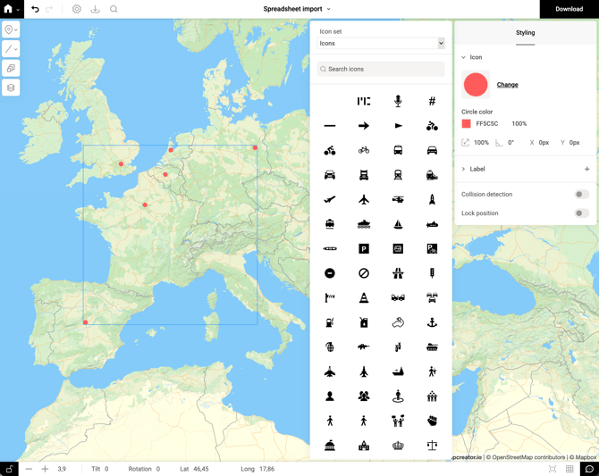Open the circle color swatch FF5C5C

coord(466,124)
